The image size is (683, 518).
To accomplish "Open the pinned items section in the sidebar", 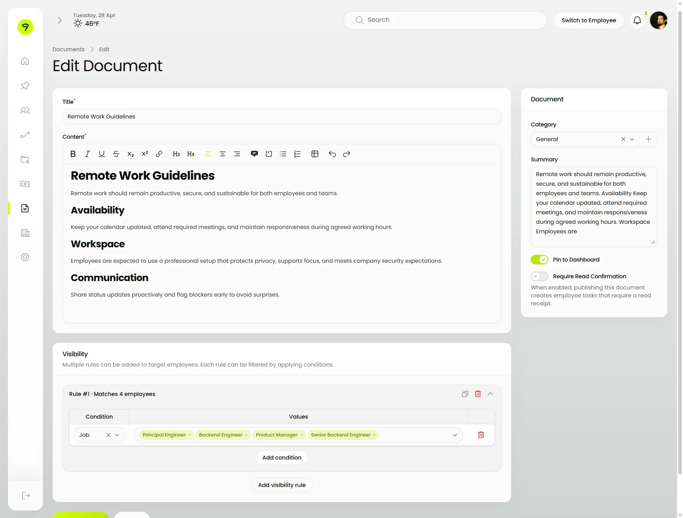I will click(x=25, y=86).
